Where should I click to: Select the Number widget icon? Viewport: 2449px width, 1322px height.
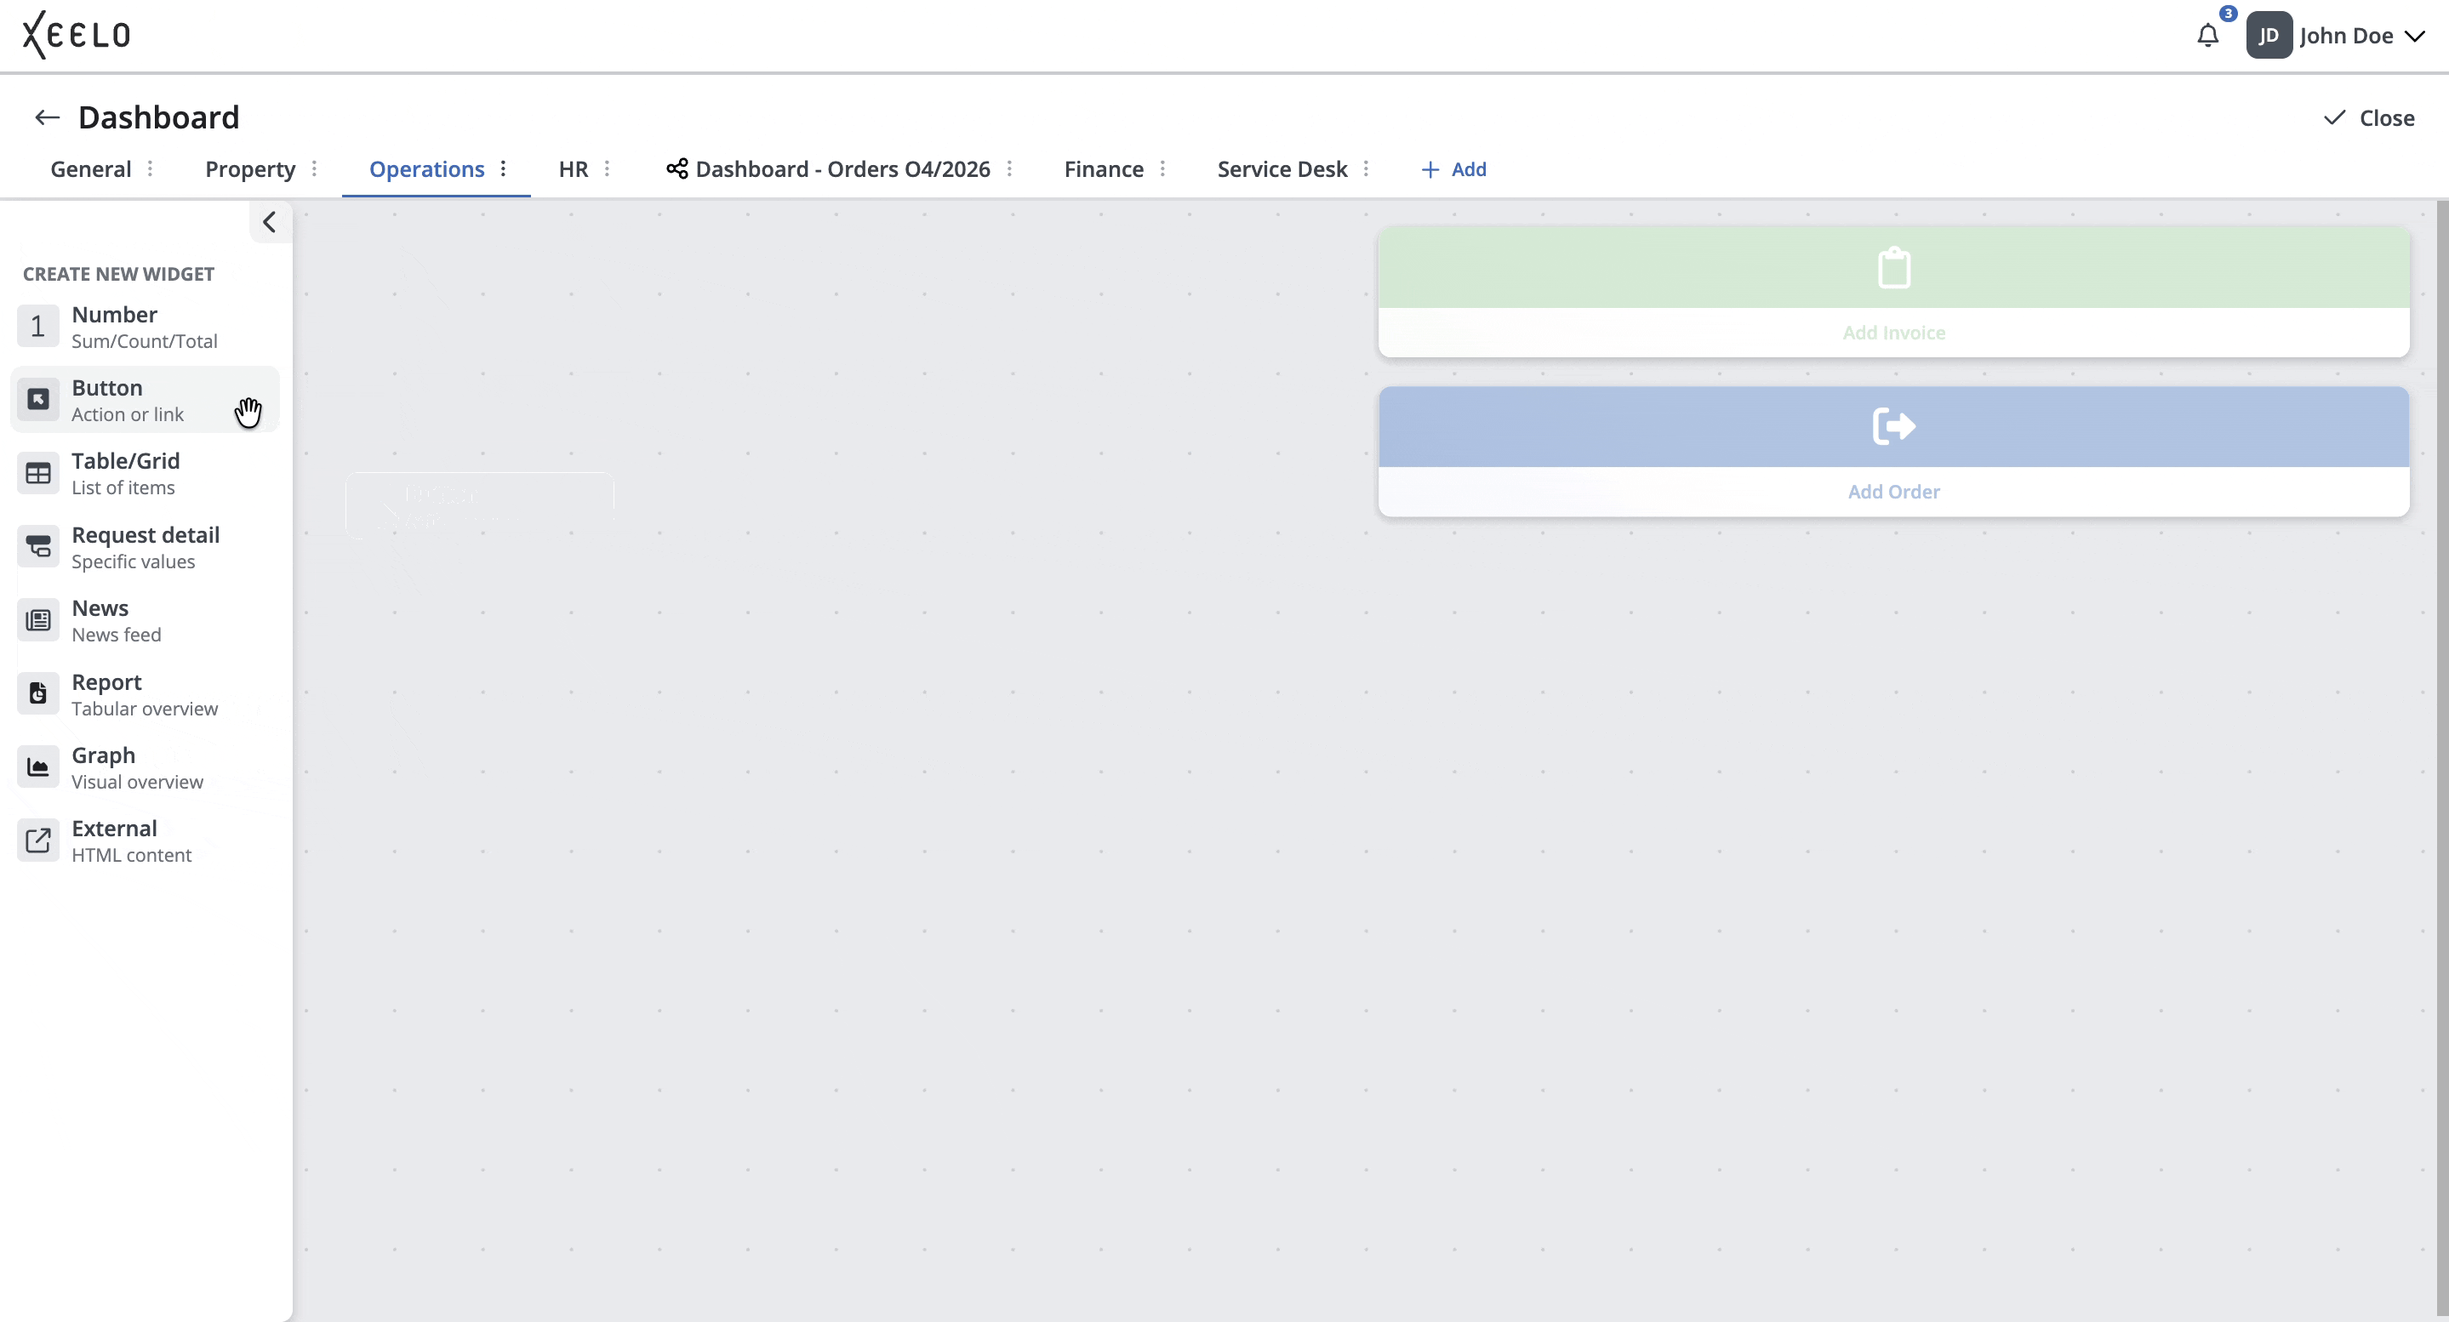tap(38, 326)
